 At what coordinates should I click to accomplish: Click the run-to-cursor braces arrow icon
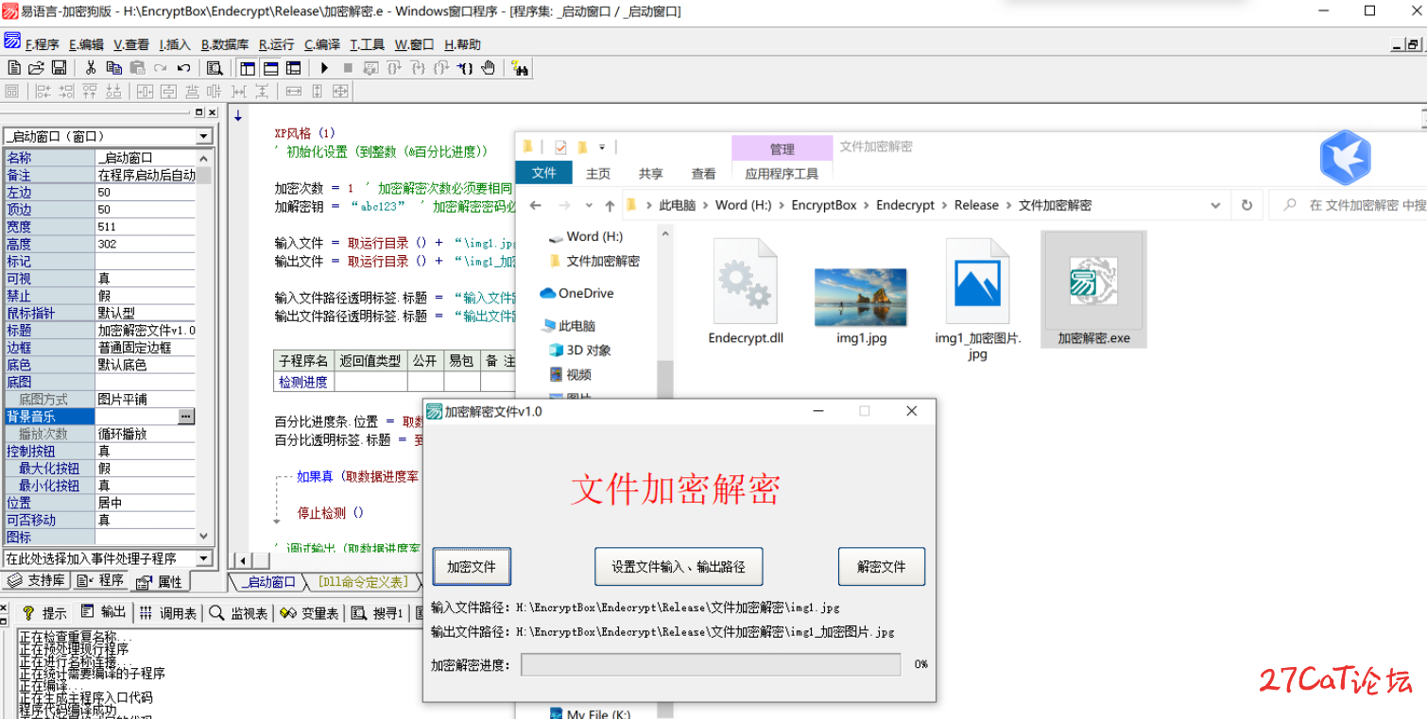point(464,68)
